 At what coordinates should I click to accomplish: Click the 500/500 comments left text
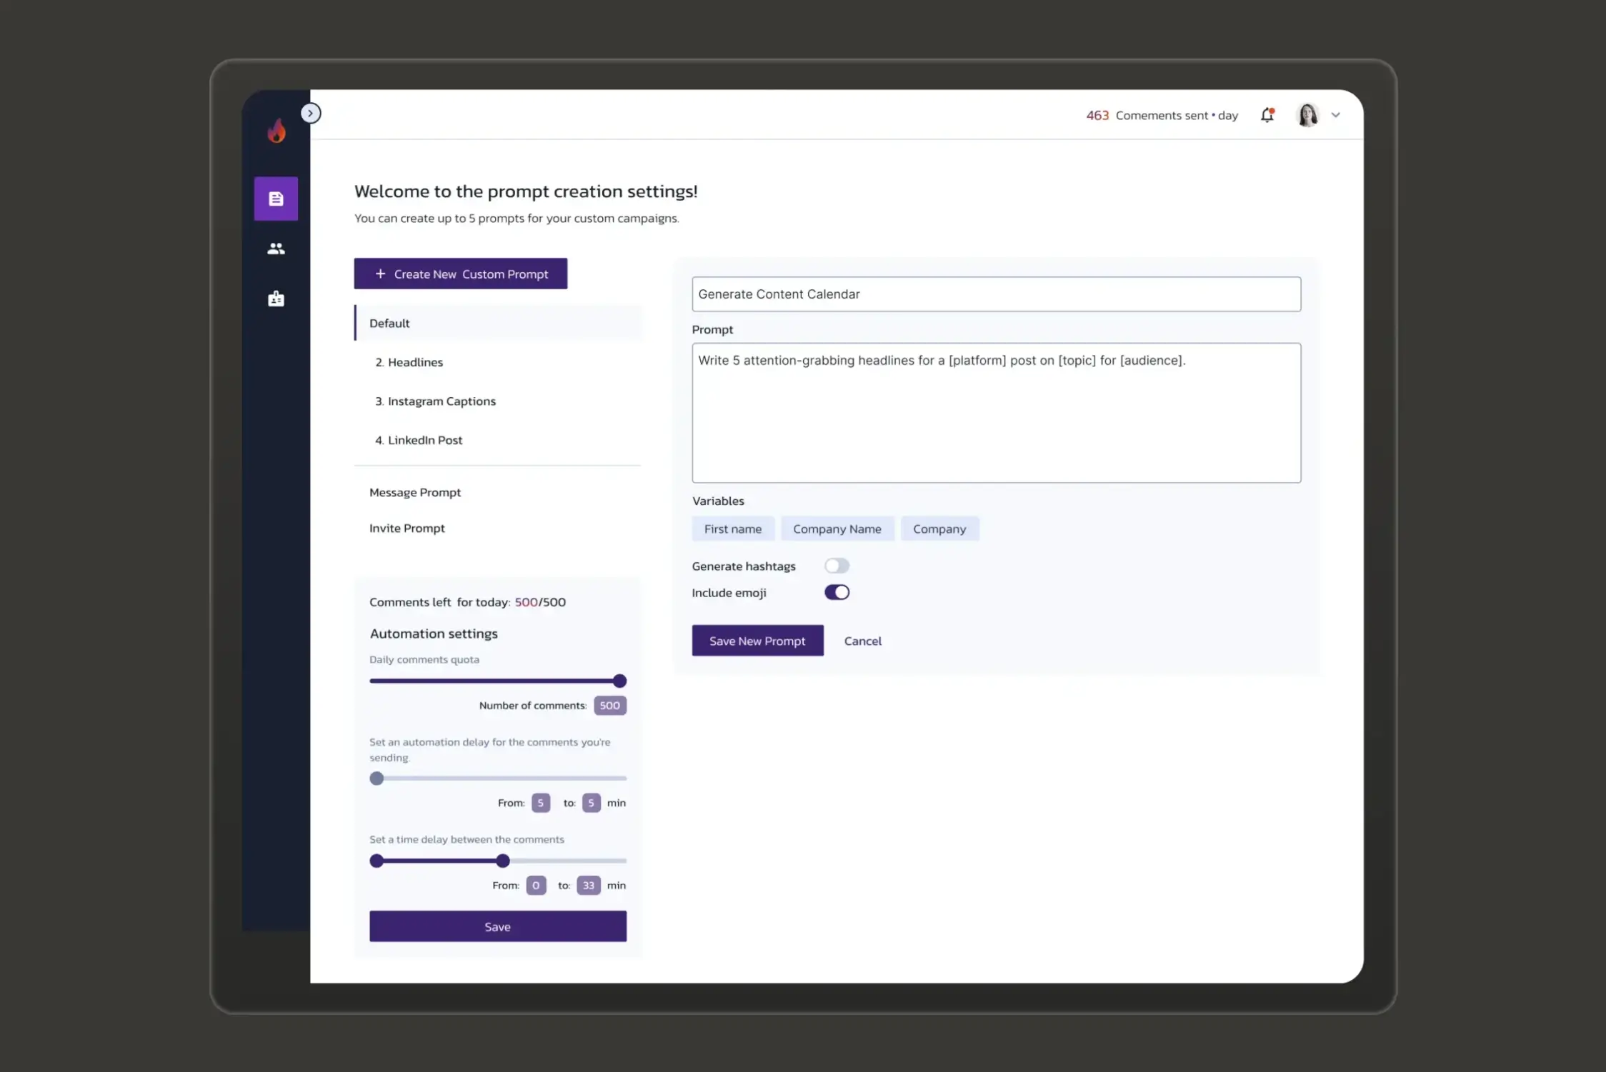pyautogui.click(x=540, y=602)
